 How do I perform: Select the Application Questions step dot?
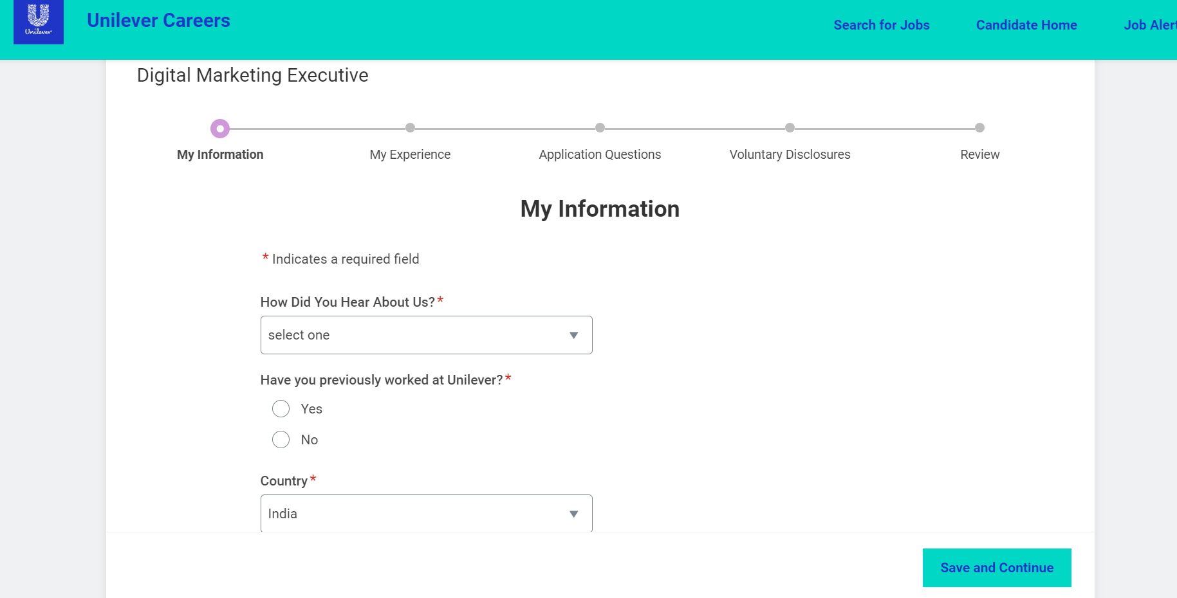600,128
